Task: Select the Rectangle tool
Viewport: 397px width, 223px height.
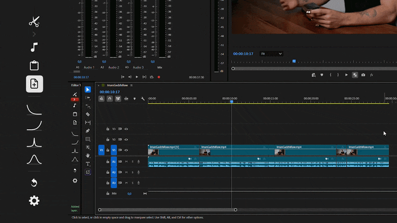Action: 88,139
